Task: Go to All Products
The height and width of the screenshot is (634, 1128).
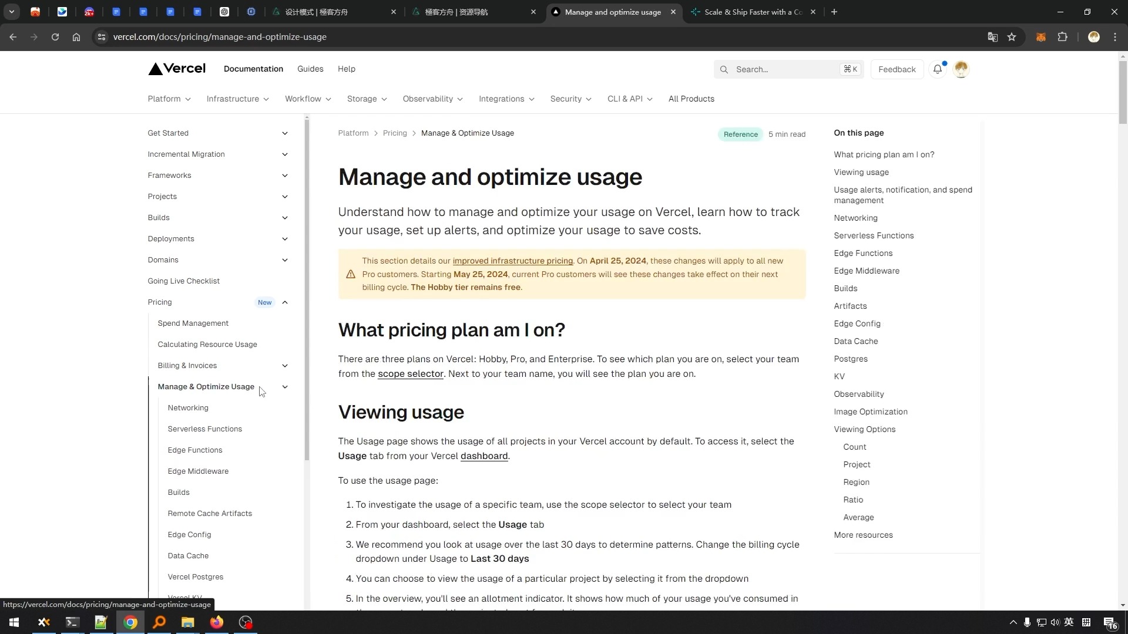Action: pyautogui.click(x=691, y=99)
